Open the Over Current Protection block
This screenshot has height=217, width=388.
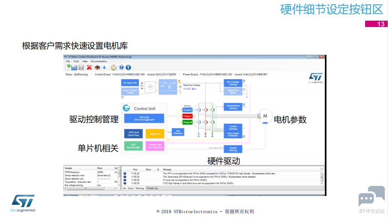(233, 134)
